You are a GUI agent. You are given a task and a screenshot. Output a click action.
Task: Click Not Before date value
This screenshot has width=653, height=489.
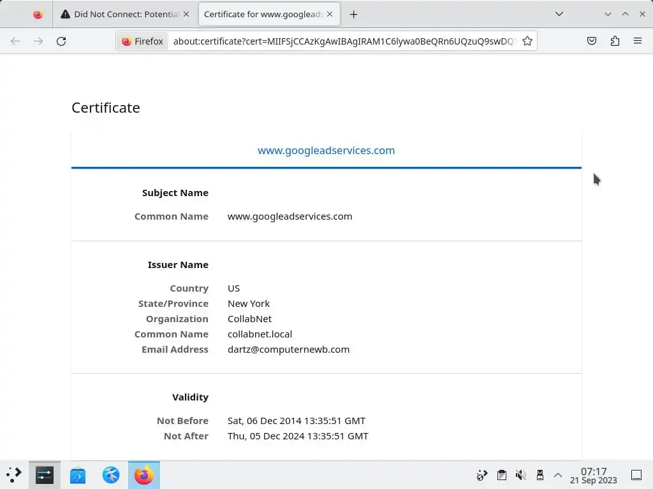tap(297, 421)
